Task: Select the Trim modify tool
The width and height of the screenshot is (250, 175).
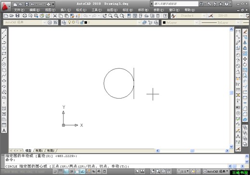Action: (245, 81)
